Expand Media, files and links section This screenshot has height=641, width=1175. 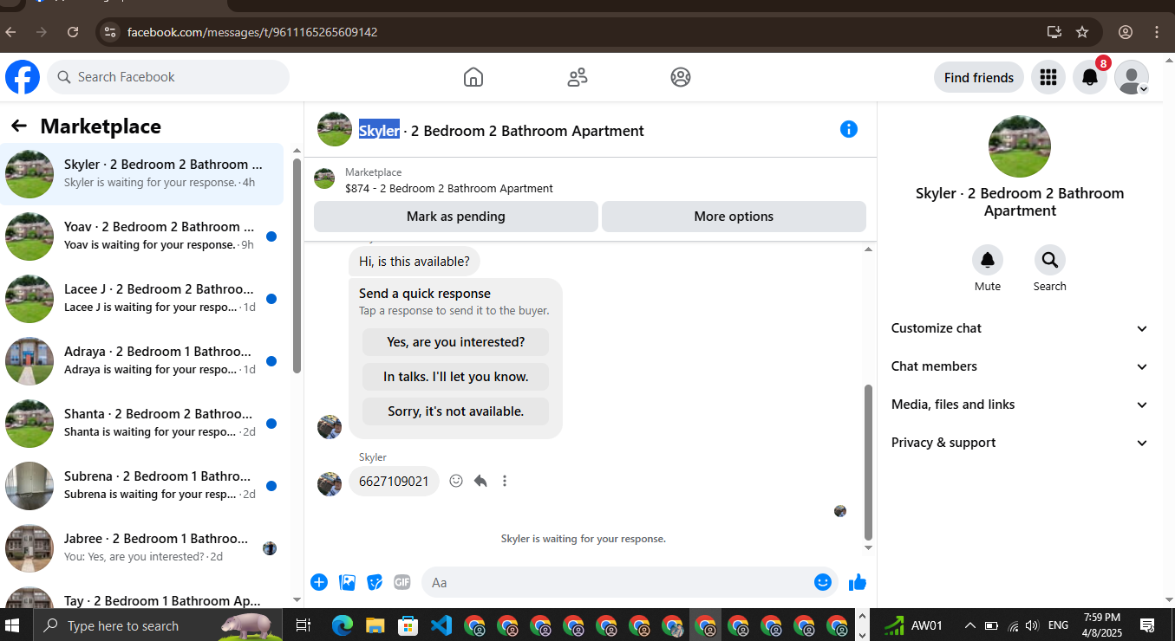pos(1020,405)
